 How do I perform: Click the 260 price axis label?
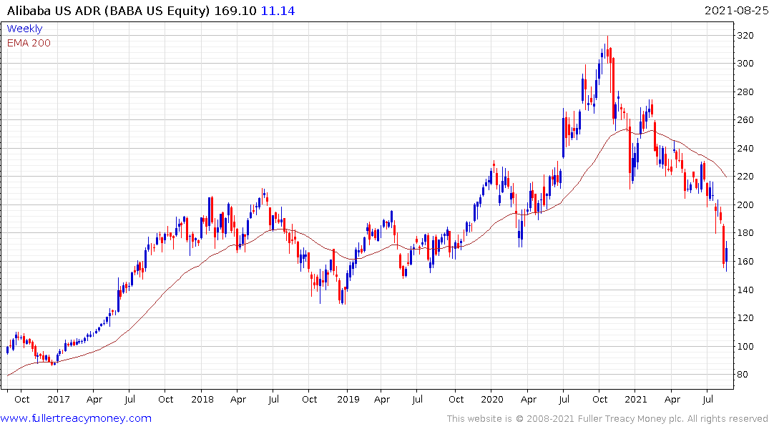coord(745,120)
